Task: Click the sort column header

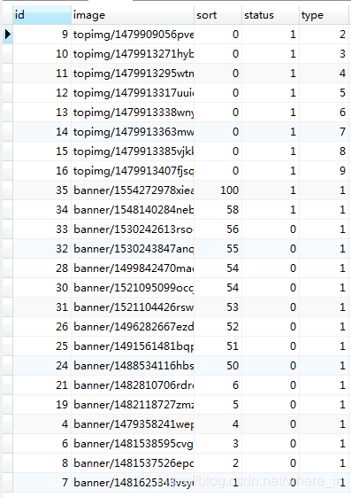Action: (x=217, y=15)
